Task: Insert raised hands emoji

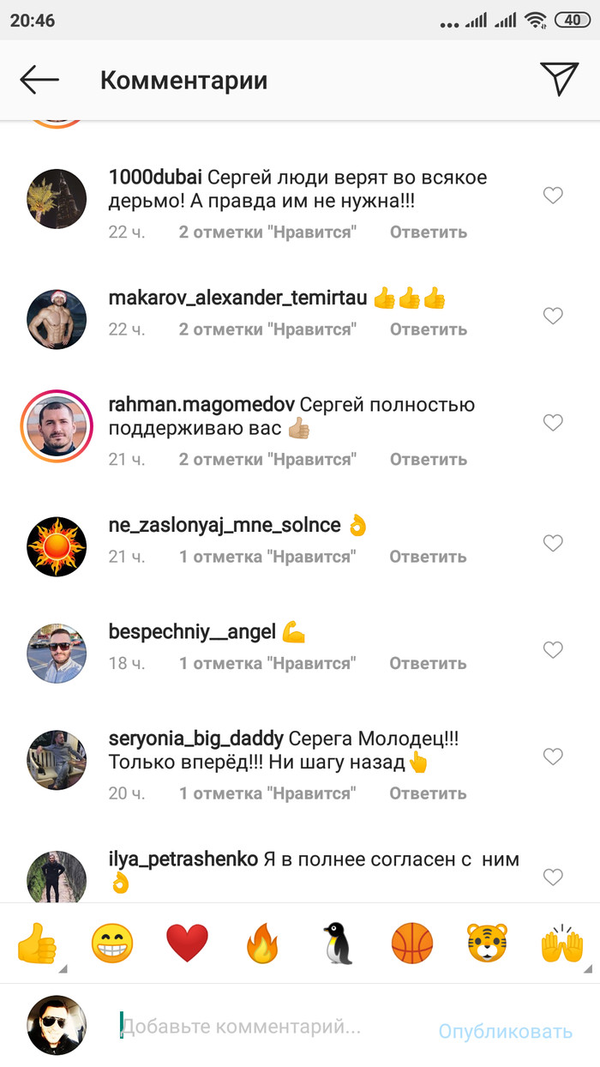Action: pyautogui.click(x=562, y=943)
